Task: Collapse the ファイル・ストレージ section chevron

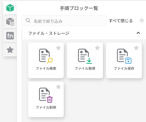Action: tap(138, 33)
